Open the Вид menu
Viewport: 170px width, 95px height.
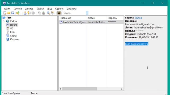pyautogui.click(x=49, y=9)
